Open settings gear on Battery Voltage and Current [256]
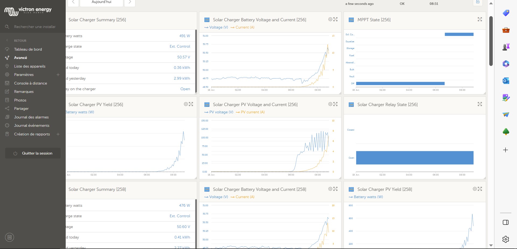 point(330,19)
